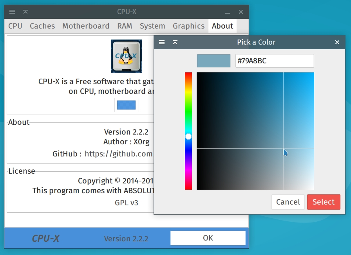Viewport: 351px width, 255px height.
Task: Confirm color with the Select button
Action: tap(324, 202)
